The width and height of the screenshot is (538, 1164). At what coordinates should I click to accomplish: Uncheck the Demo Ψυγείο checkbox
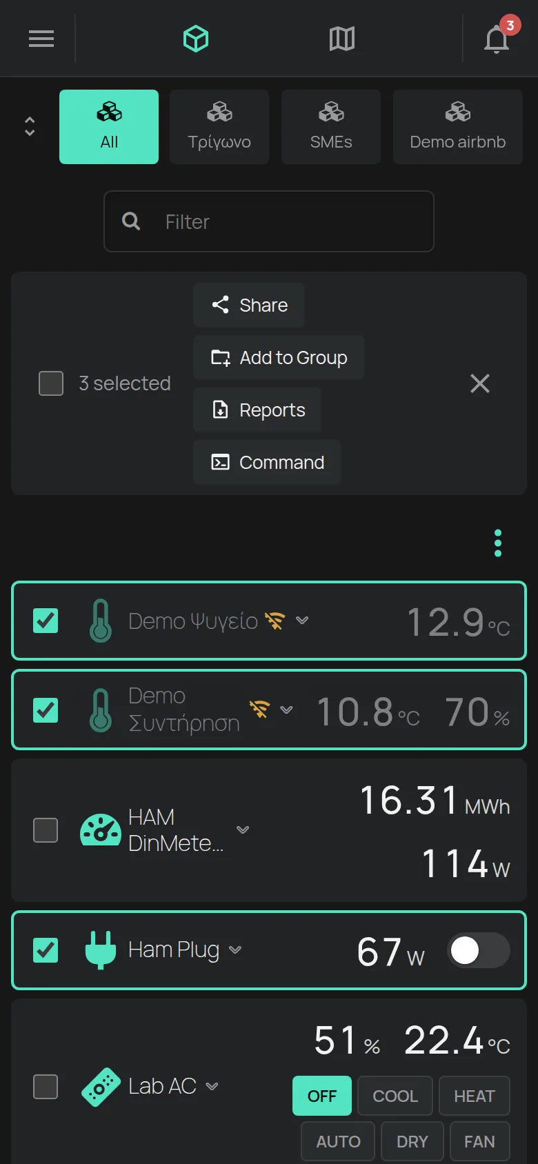point(46,621)
